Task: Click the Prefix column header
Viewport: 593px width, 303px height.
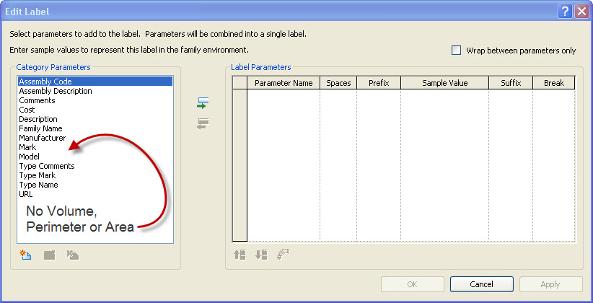Action: (x=379, y=83)
